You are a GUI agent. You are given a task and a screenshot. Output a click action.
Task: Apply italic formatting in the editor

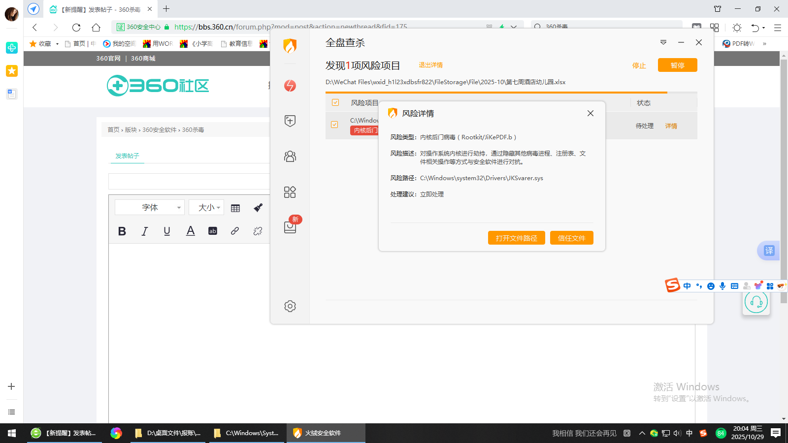point(144,231)
